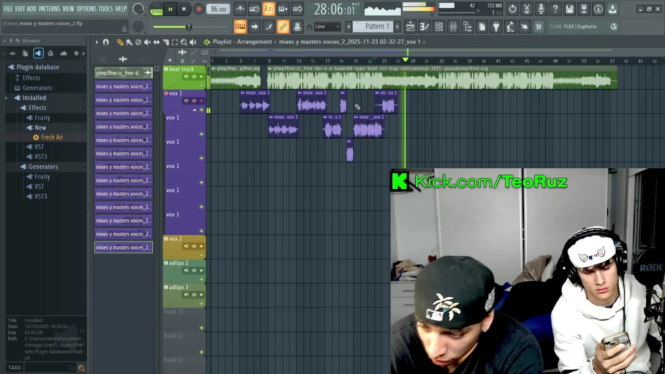Image resolution: width=665 pixels, height=374 pixels.
Task: Click the TAGS button in browser
Action: pos(15,368)
